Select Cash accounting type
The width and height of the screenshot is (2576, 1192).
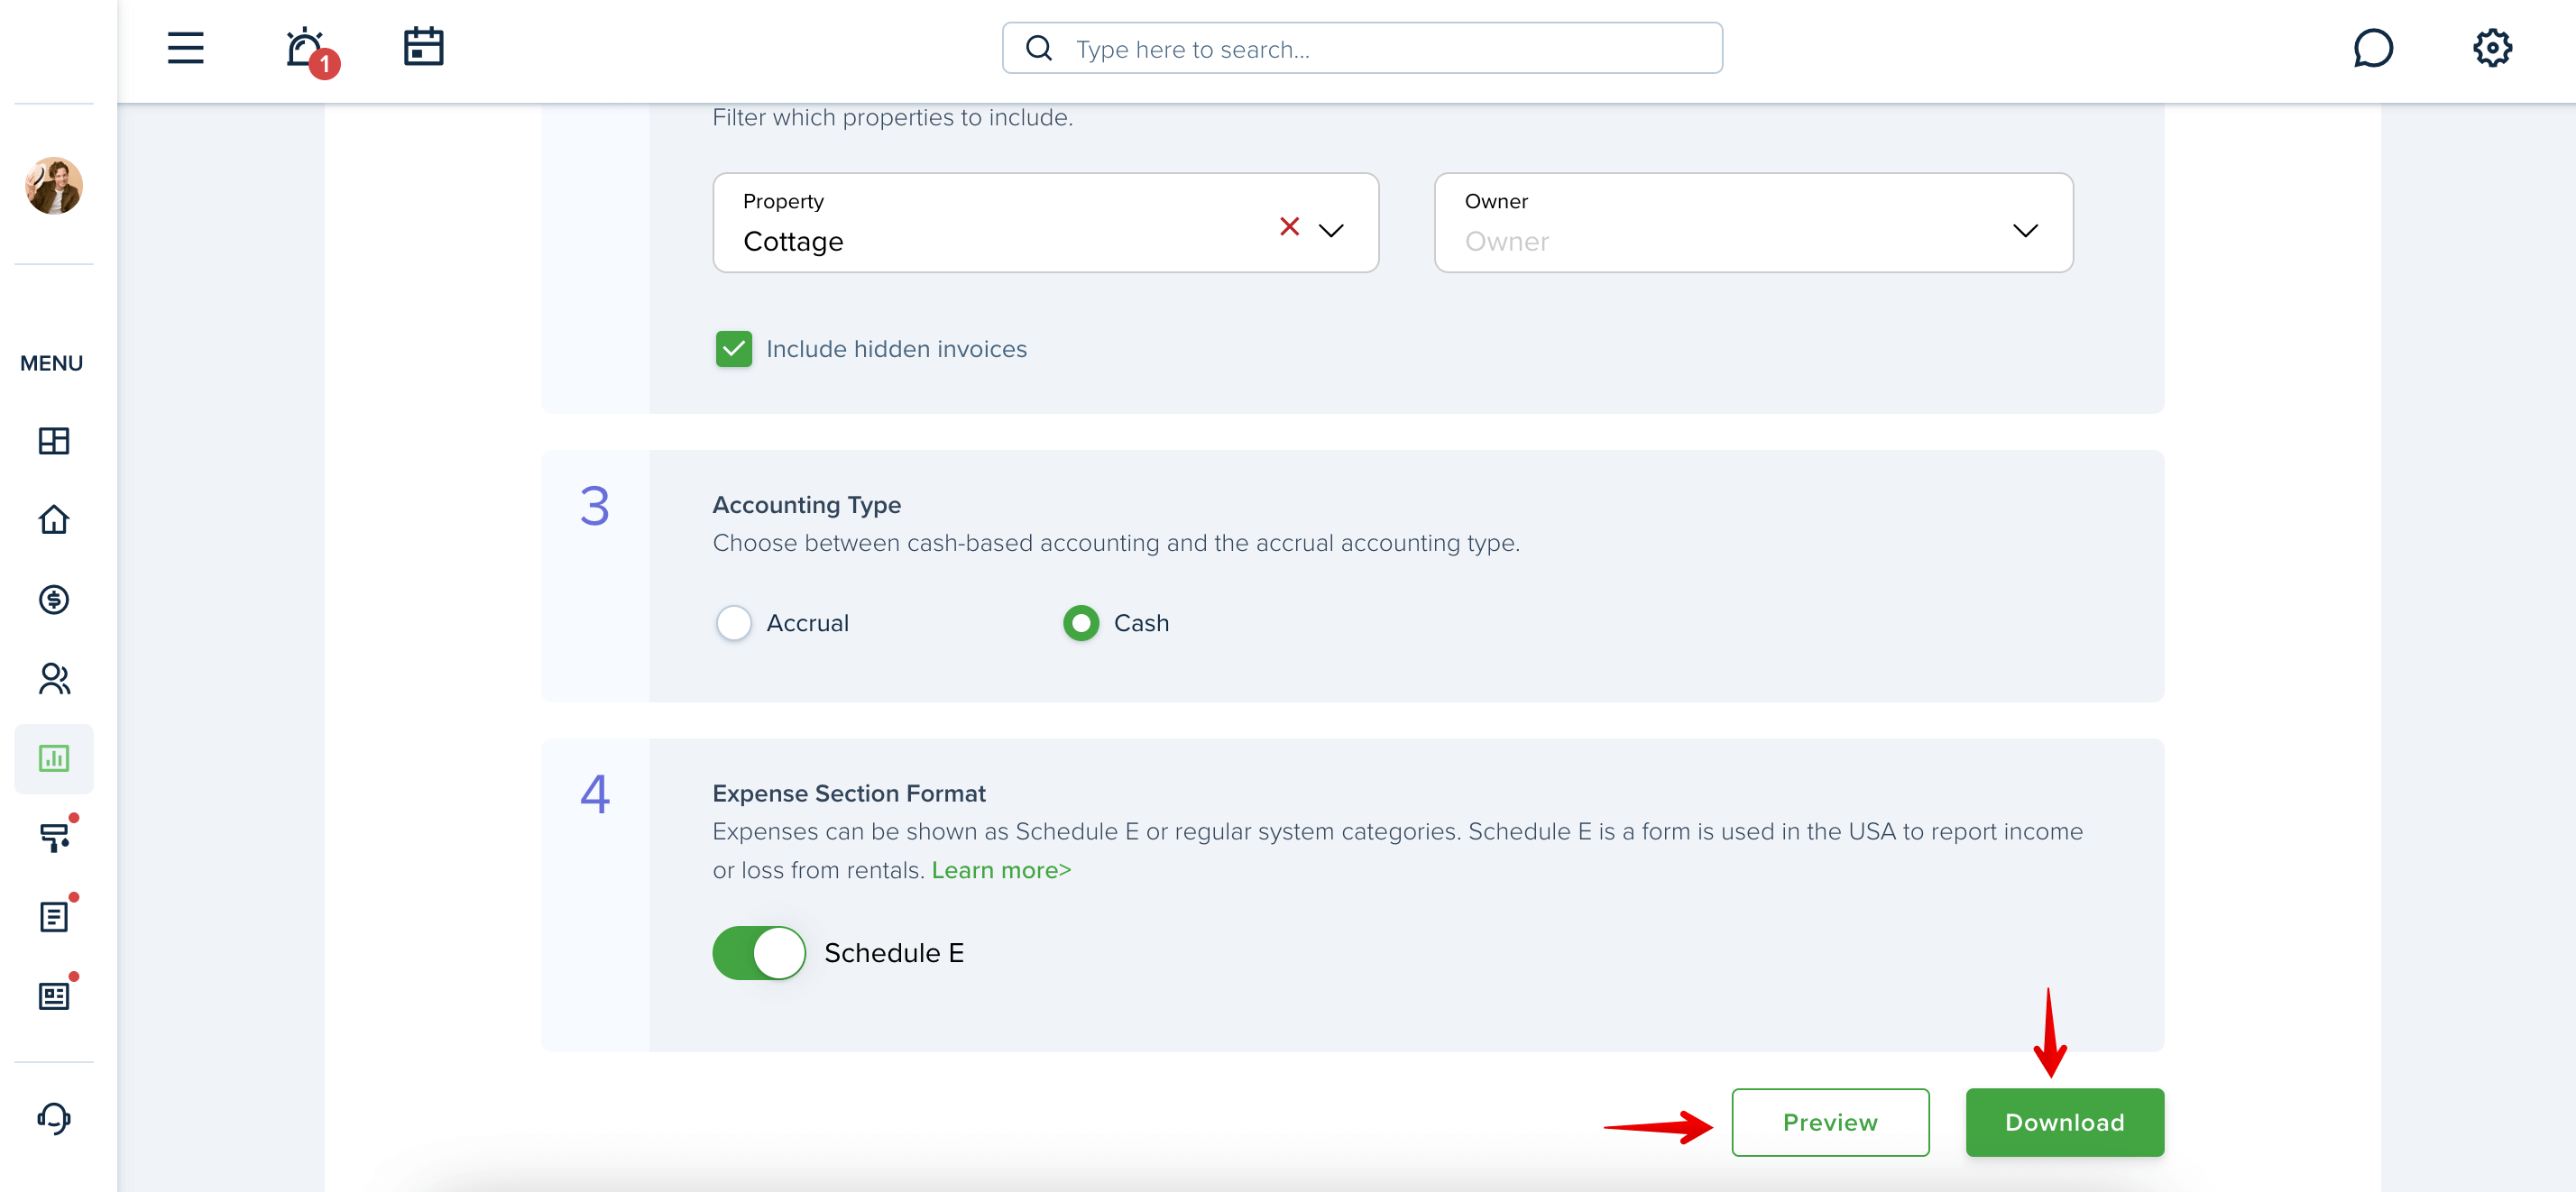point(1081,623)
